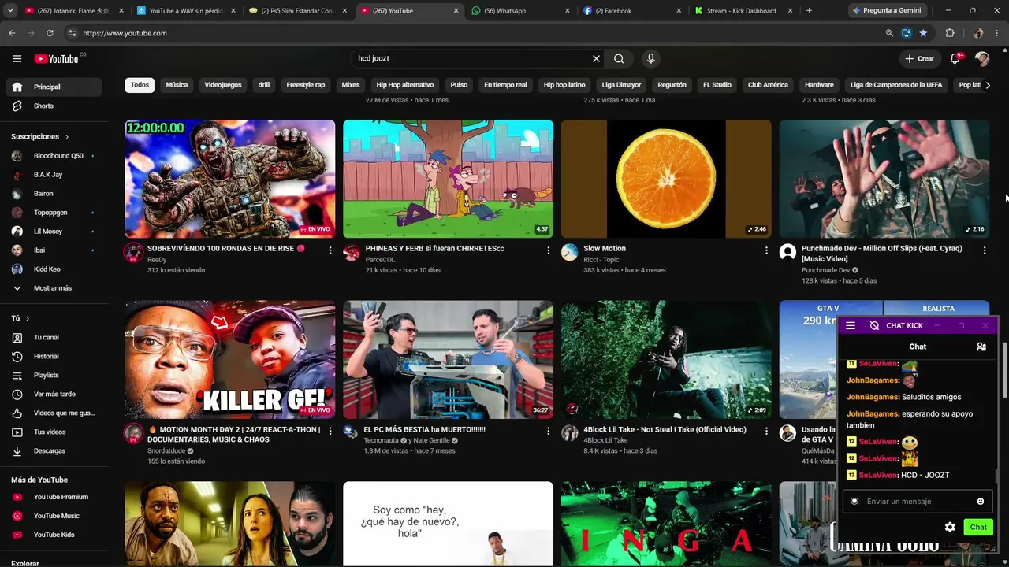The width and height of the screenshot is (1009, 567).
Task: Show chat users list icon
Action: (x=981, y=346)
